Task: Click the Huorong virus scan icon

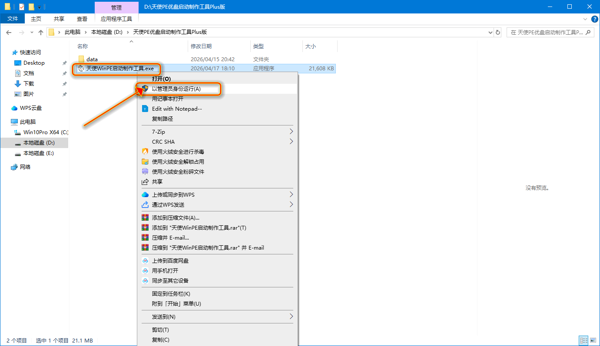Action: 145,152
